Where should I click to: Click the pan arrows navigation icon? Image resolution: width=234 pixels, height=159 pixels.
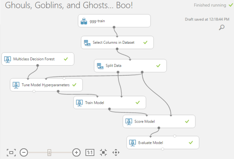(x=116, y=152)
